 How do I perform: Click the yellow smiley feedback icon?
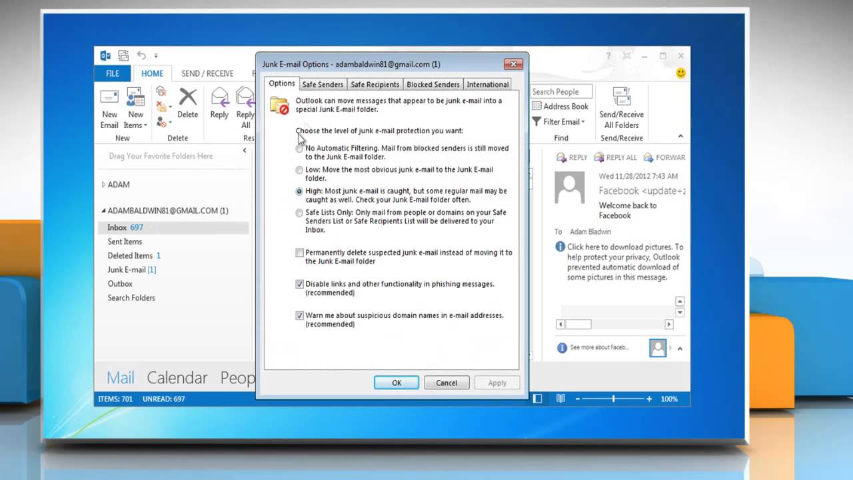pyautogui.click(x=680, y=73)
